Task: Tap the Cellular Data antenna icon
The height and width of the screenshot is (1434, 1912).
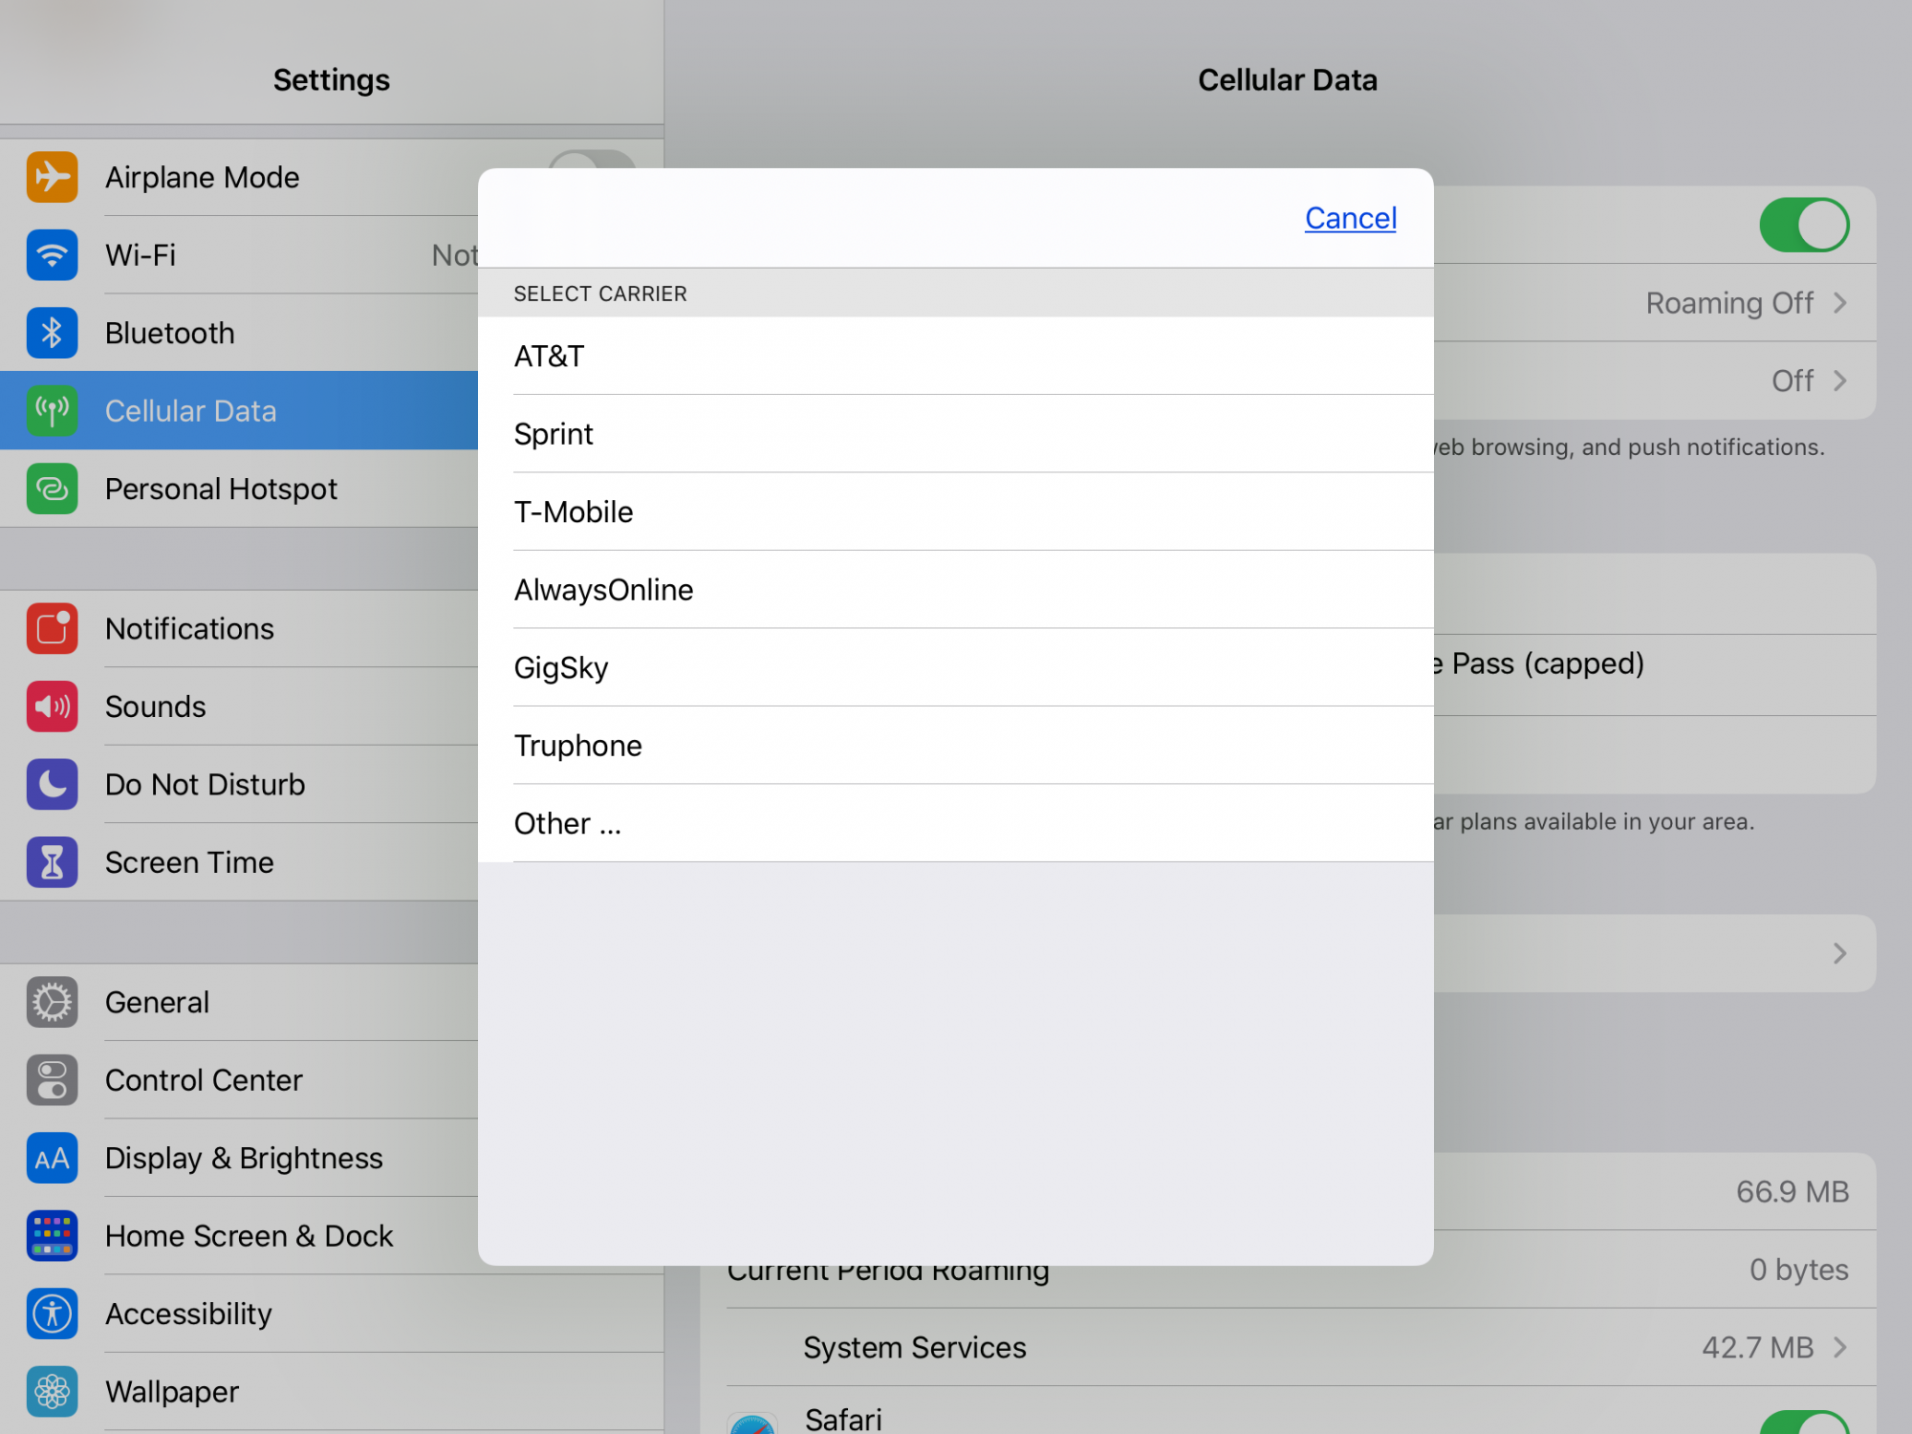Action: click(52, 411)
